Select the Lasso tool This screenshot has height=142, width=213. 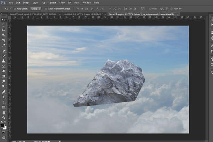[4, 30]
